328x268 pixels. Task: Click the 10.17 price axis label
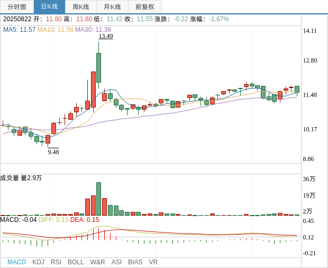310,129
